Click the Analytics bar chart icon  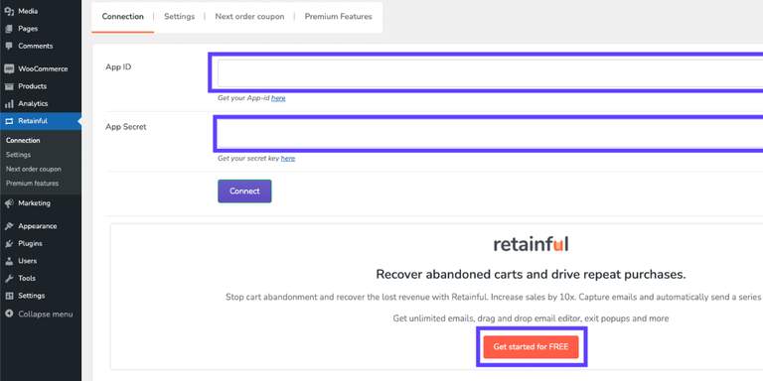pyautogui.click(x=9, y=104)
